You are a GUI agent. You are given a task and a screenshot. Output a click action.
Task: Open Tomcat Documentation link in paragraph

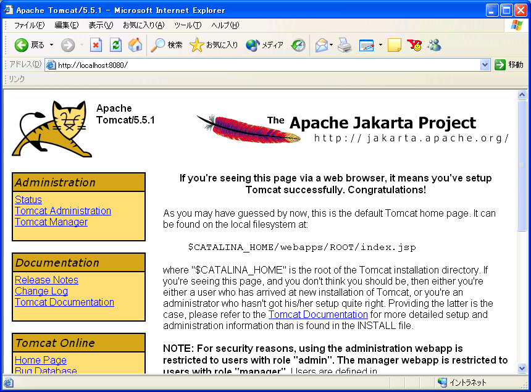tap(318, 314)
